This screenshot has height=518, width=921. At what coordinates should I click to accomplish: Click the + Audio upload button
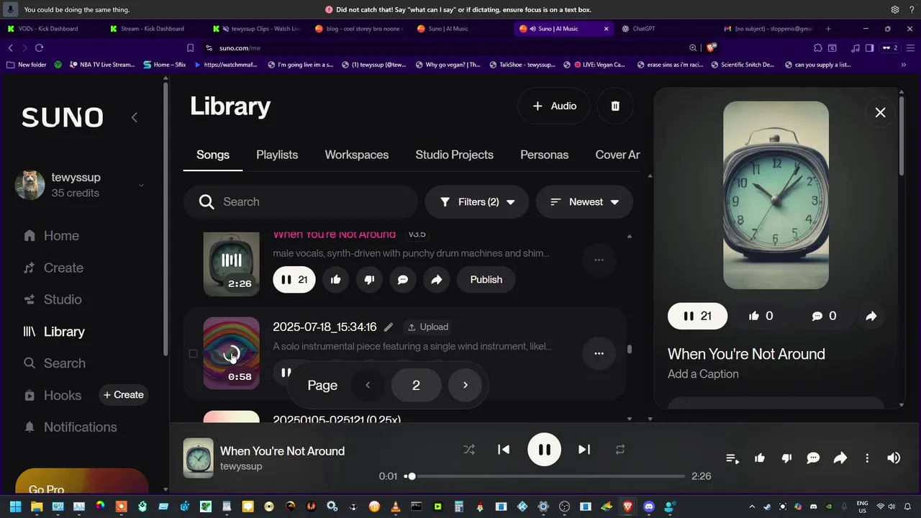click(x=554, y=106)
